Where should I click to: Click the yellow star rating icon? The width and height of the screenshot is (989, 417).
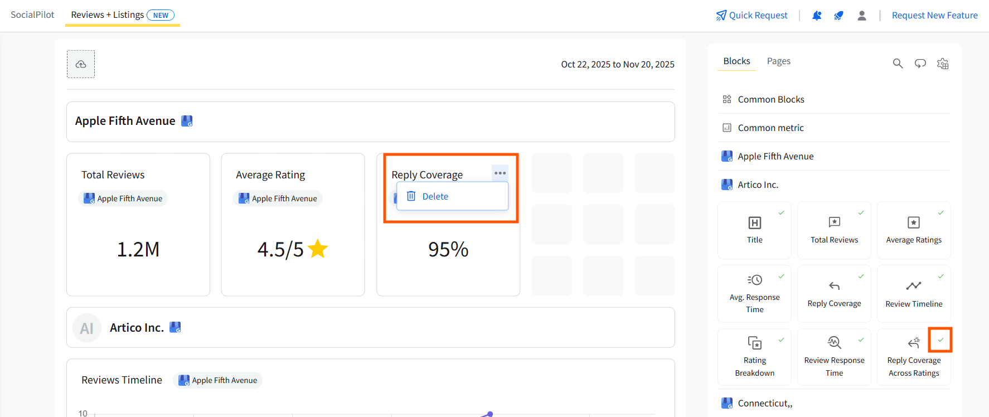click(x=318, y=249)
